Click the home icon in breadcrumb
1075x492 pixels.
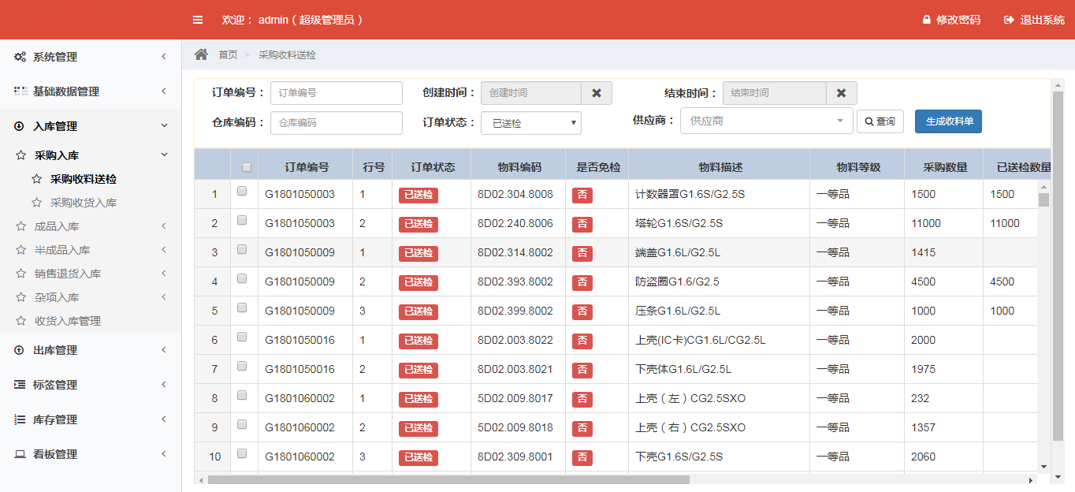pos(202,54)
